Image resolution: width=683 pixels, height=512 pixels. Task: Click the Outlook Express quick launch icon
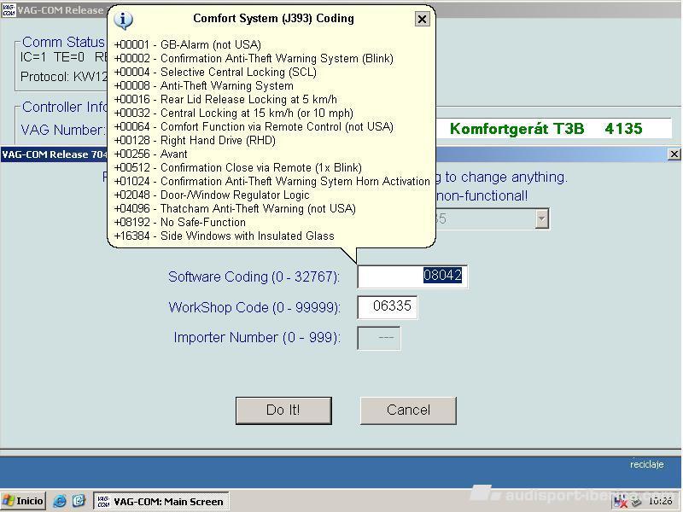click(x=79, y=501)
